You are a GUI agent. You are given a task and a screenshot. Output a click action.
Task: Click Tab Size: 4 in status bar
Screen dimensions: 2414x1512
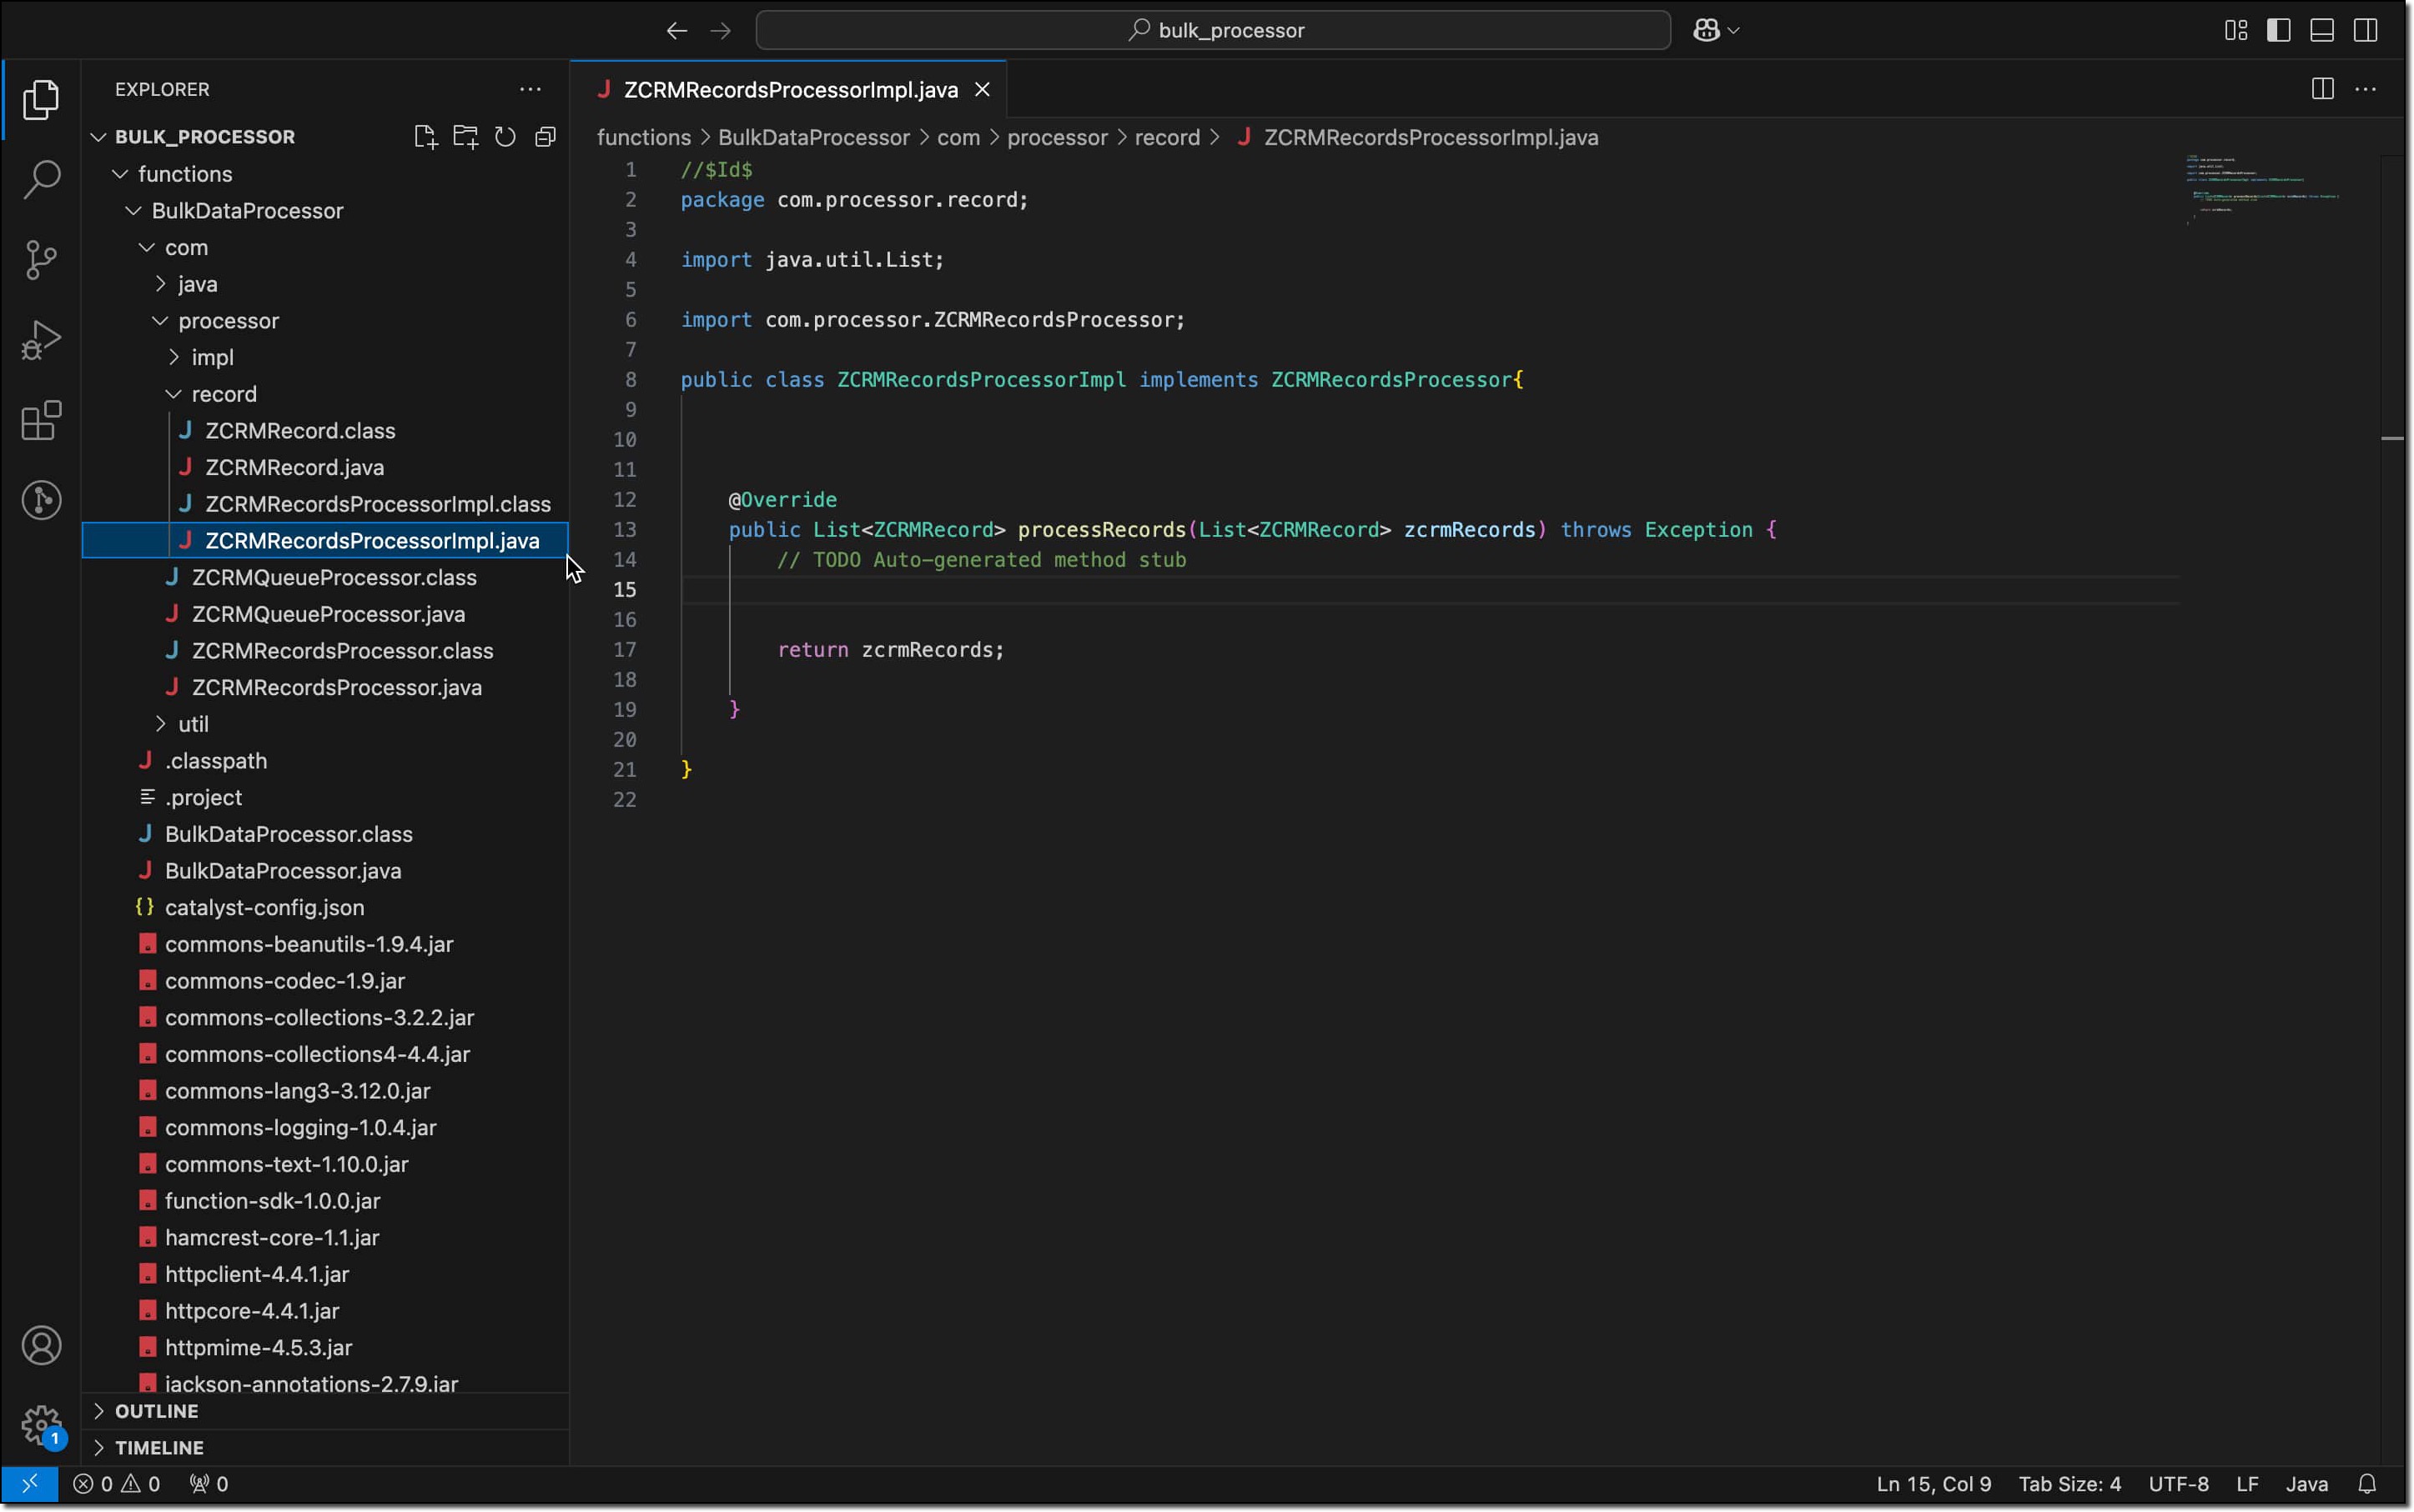click(x=2069, y=1484)
